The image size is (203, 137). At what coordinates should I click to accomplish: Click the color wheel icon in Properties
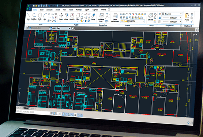(160, 14)
